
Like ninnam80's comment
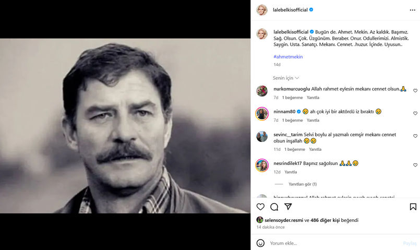(x=415, y=113)
